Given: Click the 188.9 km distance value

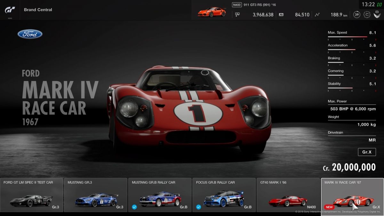Looking at the screenshot, I should coord(339,14).
